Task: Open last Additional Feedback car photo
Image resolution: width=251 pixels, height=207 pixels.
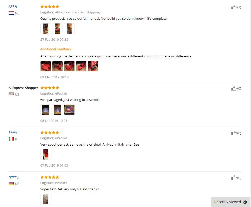Action: [x=93, y=66]
